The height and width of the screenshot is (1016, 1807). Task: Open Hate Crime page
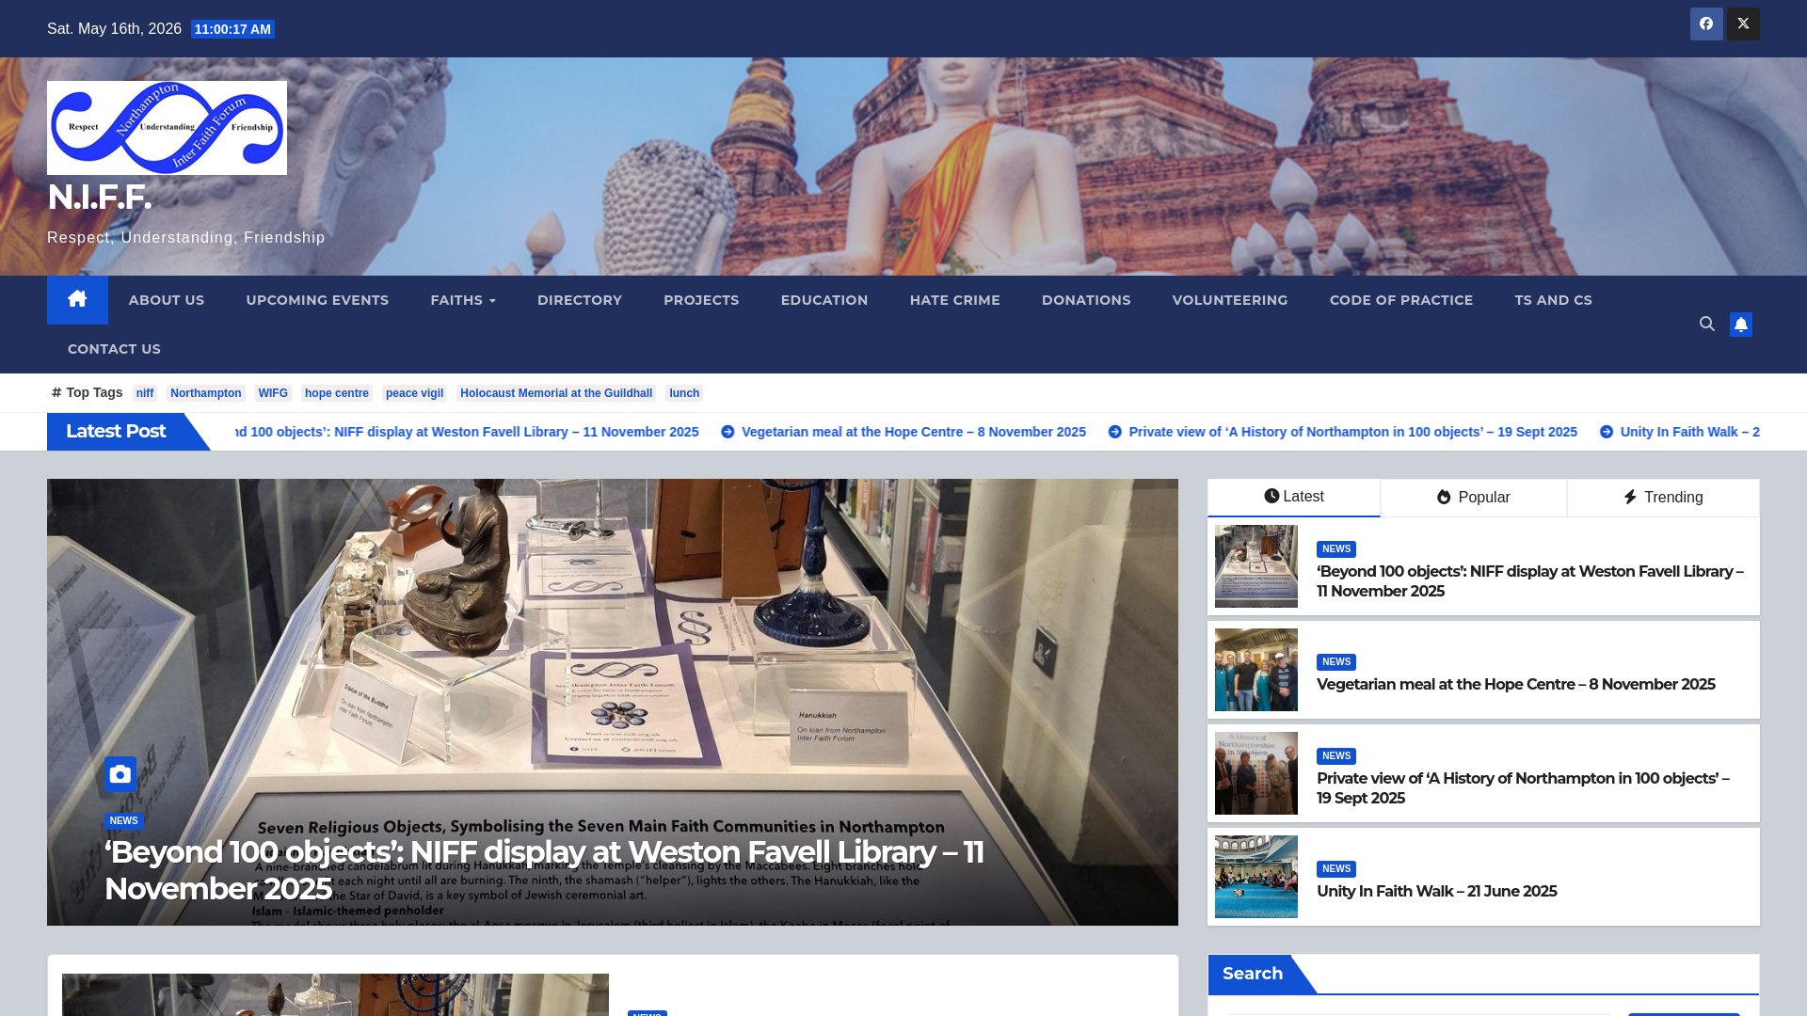[955, 300]
